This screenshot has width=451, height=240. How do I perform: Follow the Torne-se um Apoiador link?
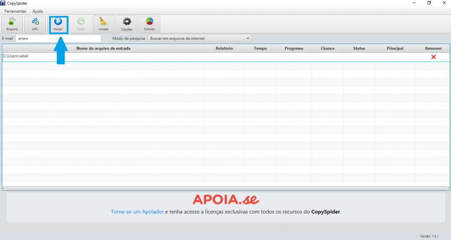click(137, 212)
